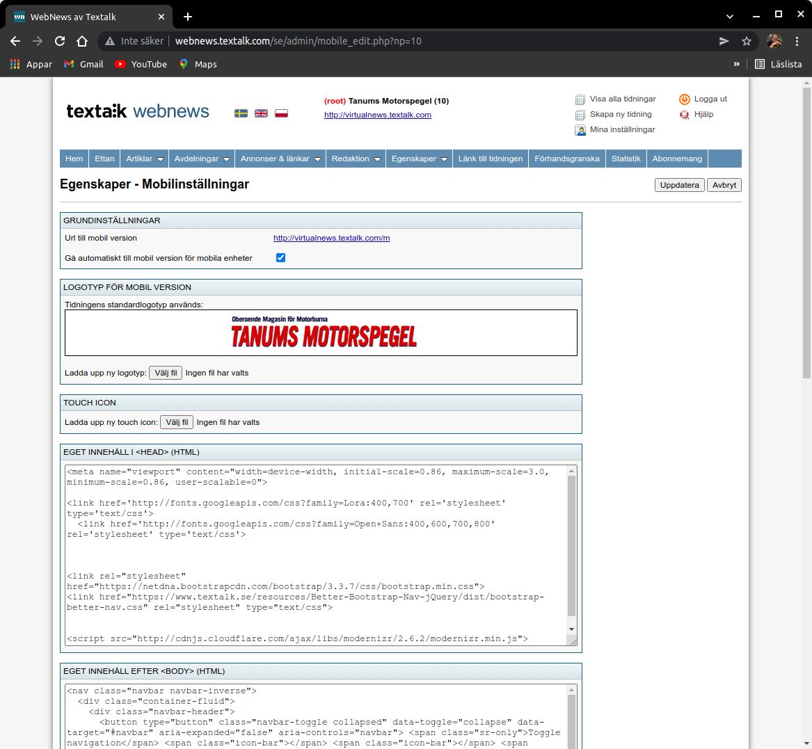This screenshot has width=812, height=749.
Task: Click the Skapa ny tidning icon
Action: click(x=580, y=115)
